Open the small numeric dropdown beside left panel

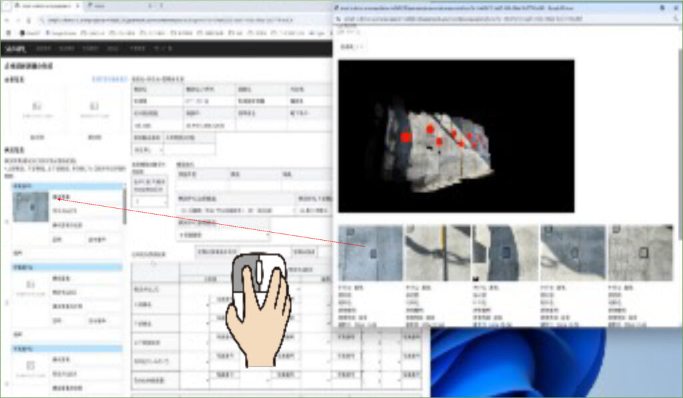tap(150, 201)
